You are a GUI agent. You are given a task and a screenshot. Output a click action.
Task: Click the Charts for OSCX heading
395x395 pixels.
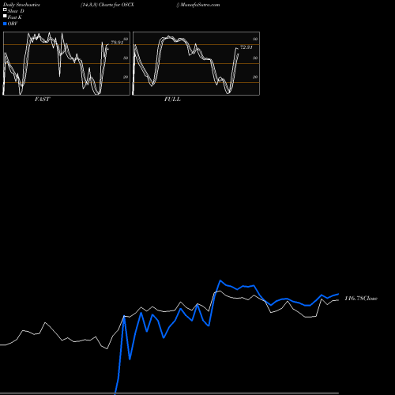(116, 5)
